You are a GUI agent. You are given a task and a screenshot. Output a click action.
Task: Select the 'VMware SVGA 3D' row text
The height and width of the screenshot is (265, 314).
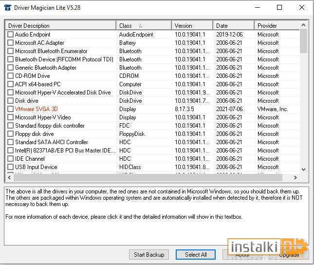coord(36,109)
